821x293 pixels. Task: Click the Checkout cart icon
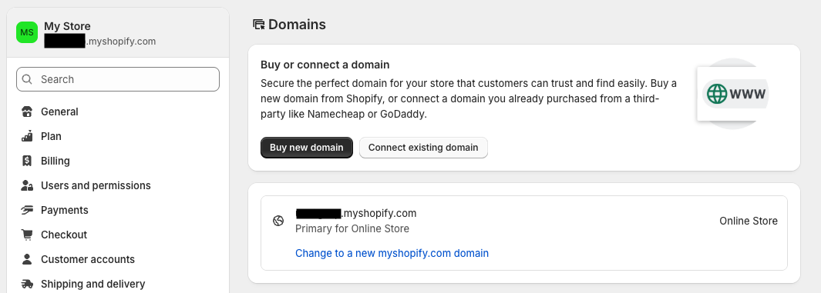[27, 235]
